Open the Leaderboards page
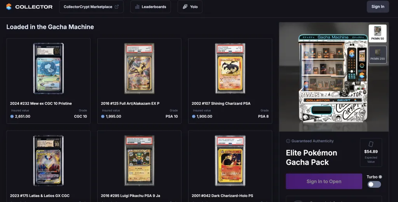 (150, 7)
